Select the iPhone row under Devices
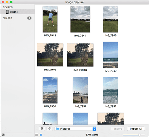Viewport: 149px width, 137px height. tap(17, 12)
